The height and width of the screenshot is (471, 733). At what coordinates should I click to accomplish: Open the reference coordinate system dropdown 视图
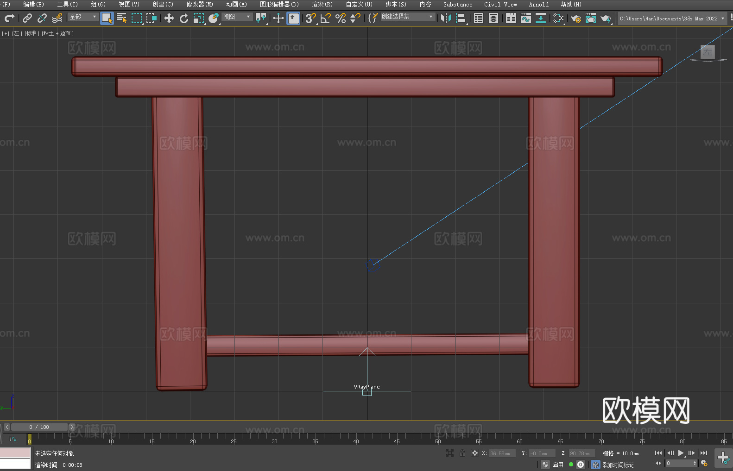[237, 17]
